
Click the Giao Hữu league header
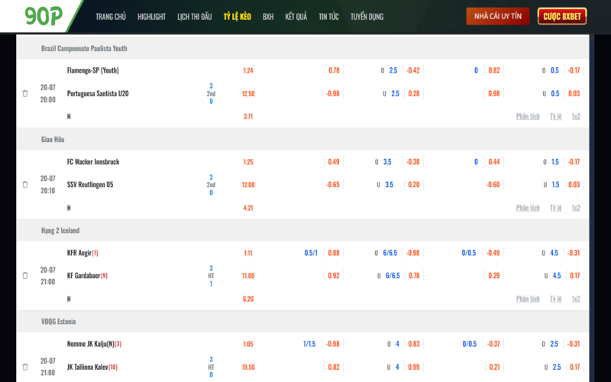tap(53, 139)
